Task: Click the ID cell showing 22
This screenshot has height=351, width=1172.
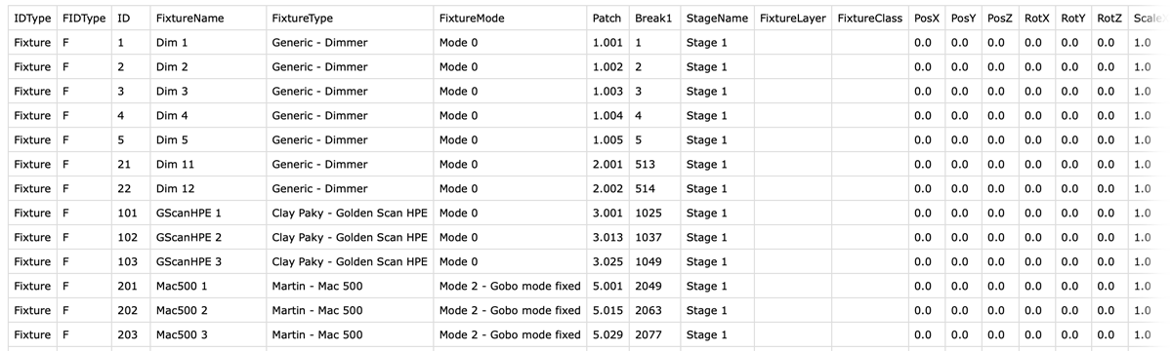Action: click(x=130, y=189)
